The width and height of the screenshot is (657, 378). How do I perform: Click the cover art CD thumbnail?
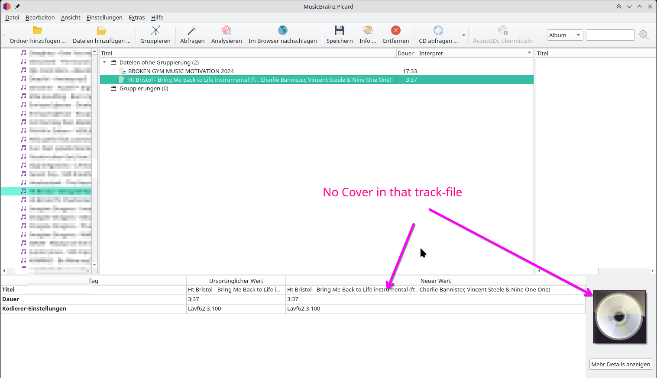click(x=619, y=317)
